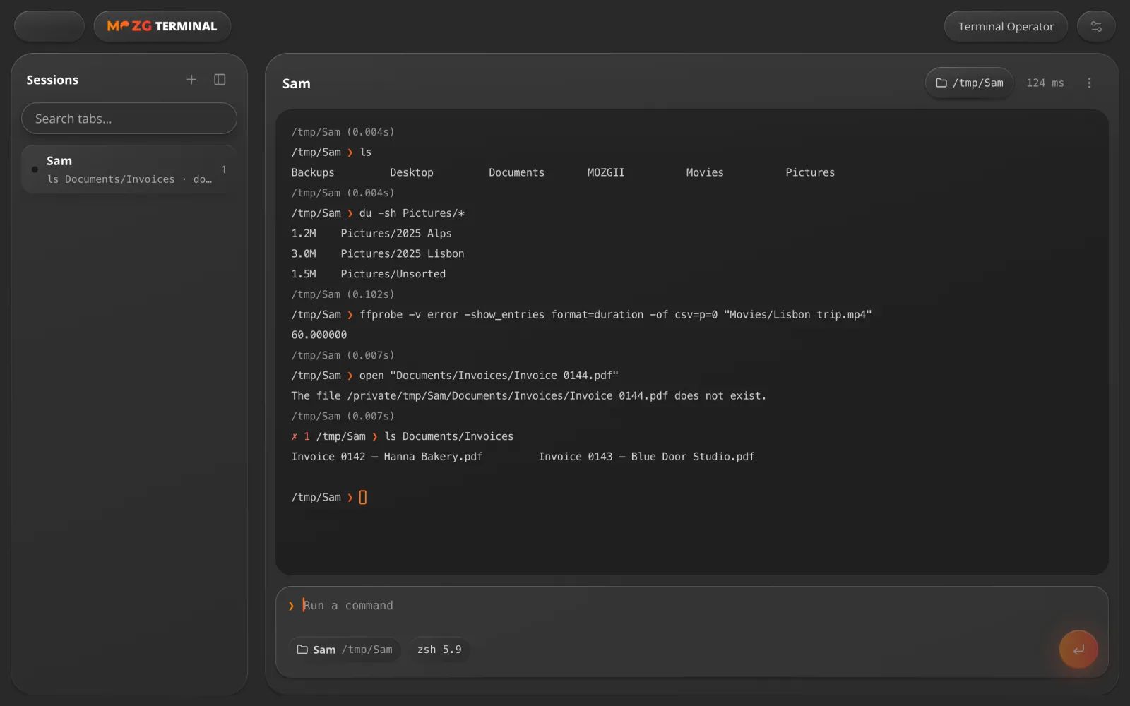Click the 'du -sh Pictures/*' command line
The width and height of the screenshot is (1130, 706).
point(412,213)
